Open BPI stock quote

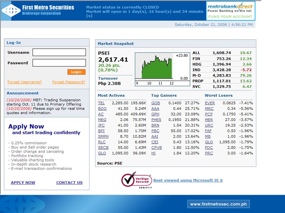[101, 131]
